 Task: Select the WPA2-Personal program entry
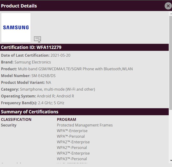pyautogui.click(x=72, y=148)
